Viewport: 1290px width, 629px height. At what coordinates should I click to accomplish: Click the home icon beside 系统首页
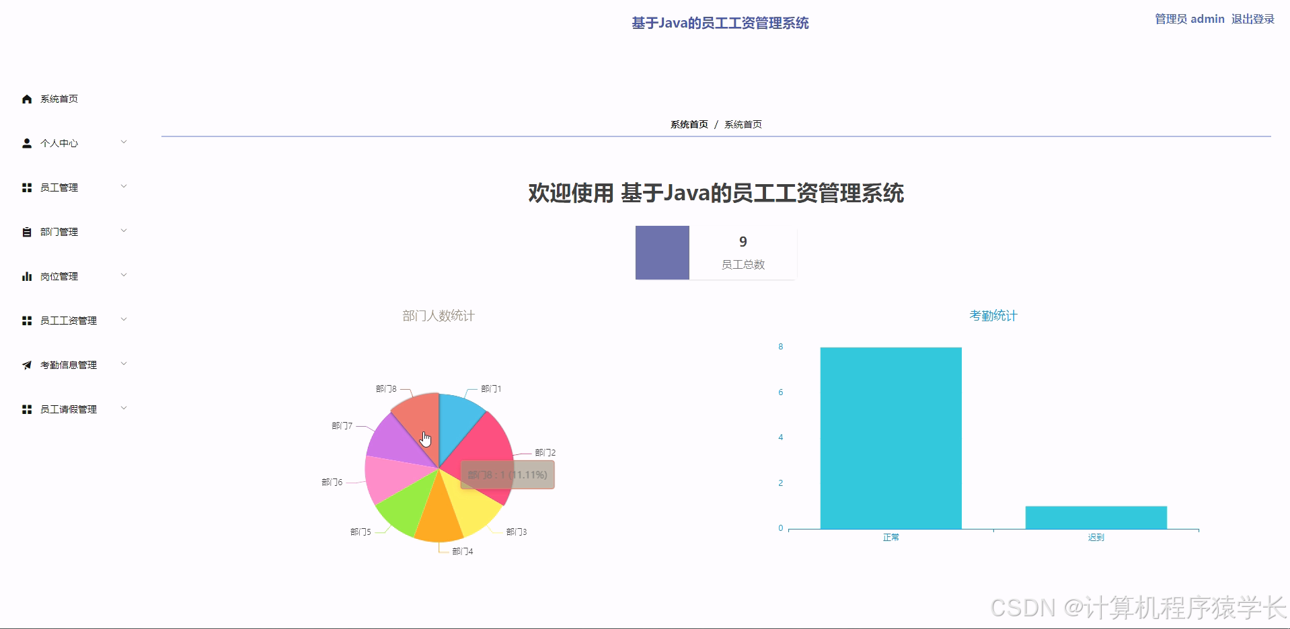[x=26, y=98]
